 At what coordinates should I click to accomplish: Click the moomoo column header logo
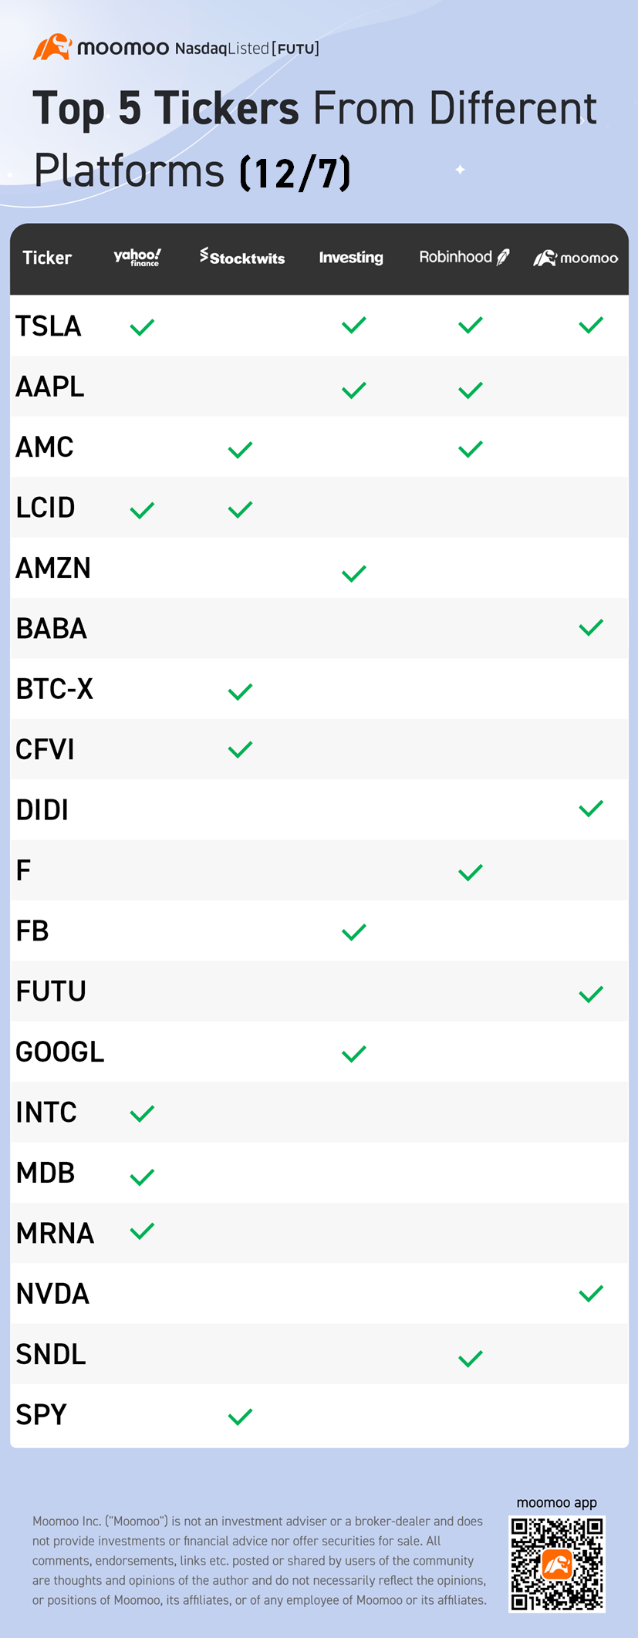pyautogui.click(x=576, y=258)
